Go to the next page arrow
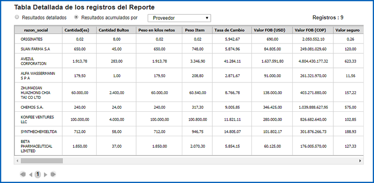374x183 pixels. [45, 175]
